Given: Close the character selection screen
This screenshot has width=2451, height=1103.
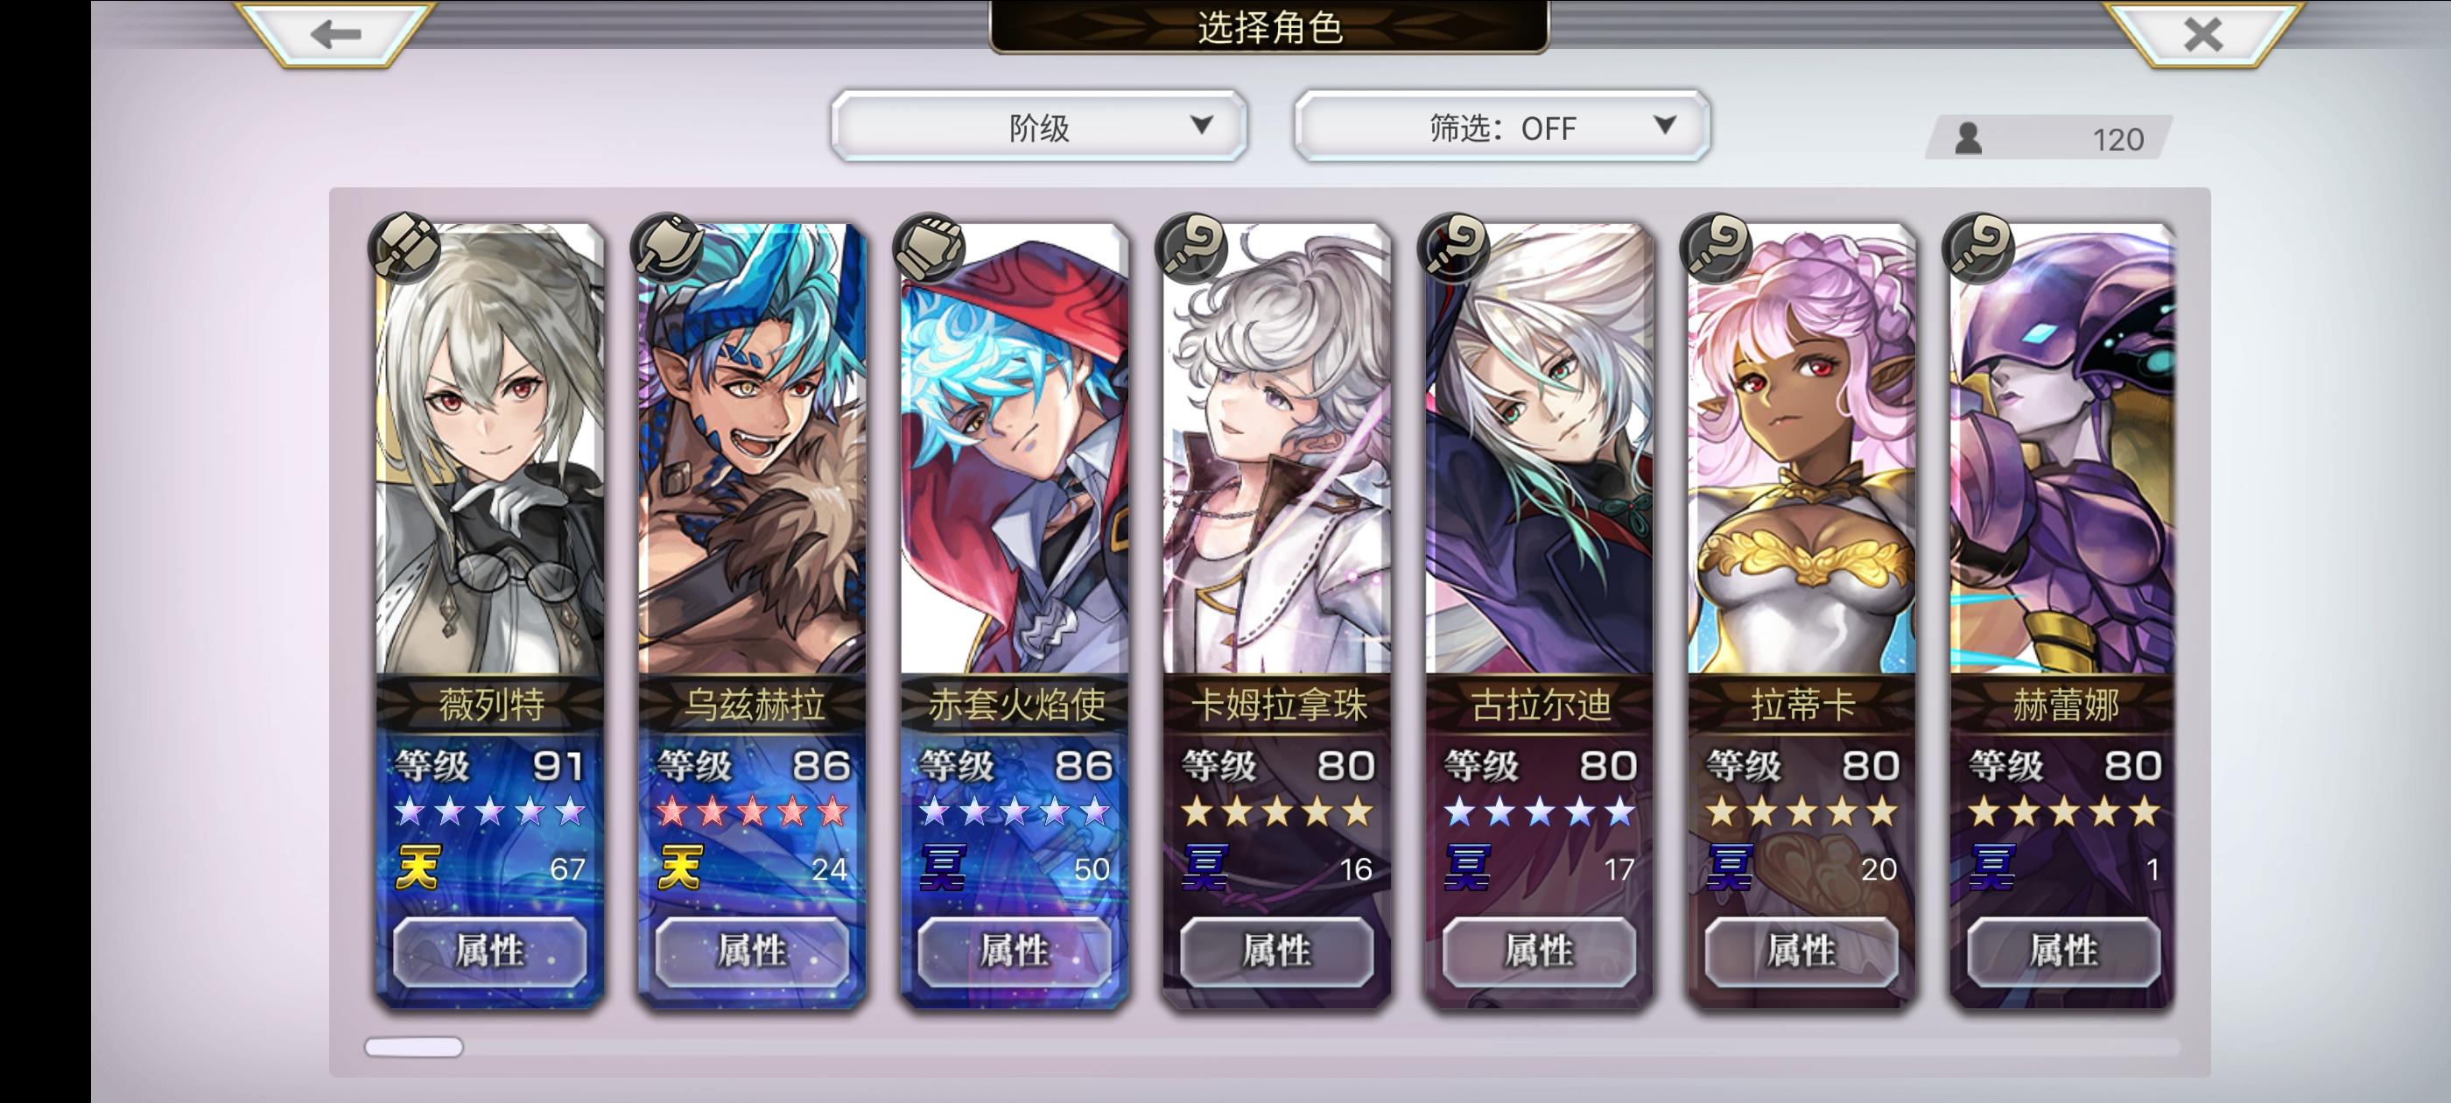Looking at the screenshot, I should [x=2202, y=34].
